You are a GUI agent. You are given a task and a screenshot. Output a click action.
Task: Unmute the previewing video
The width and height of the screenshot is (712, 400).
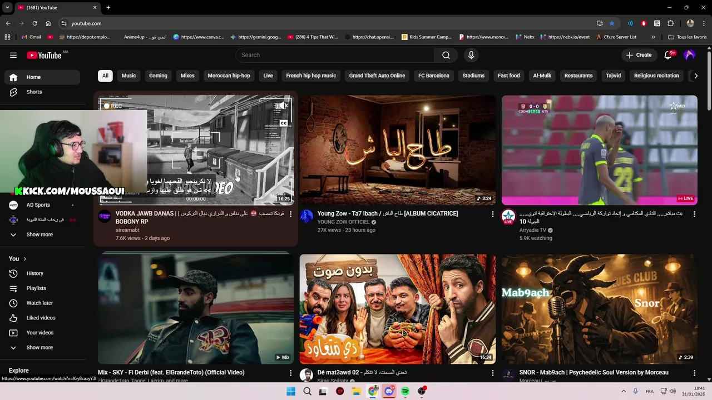[284, 106]
